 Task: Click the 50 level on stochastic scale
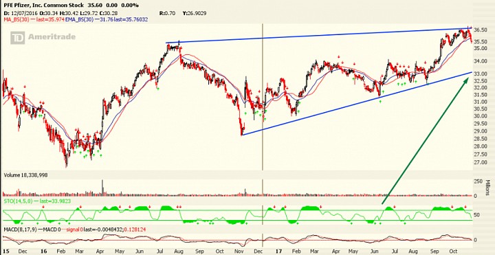coord(477,215)
